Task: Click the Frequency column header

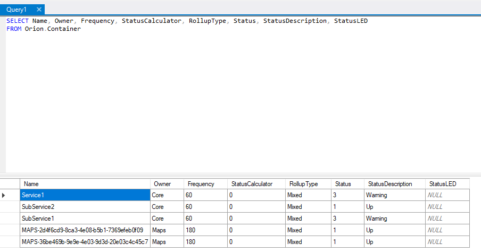Action: click(x=205, y=184)
